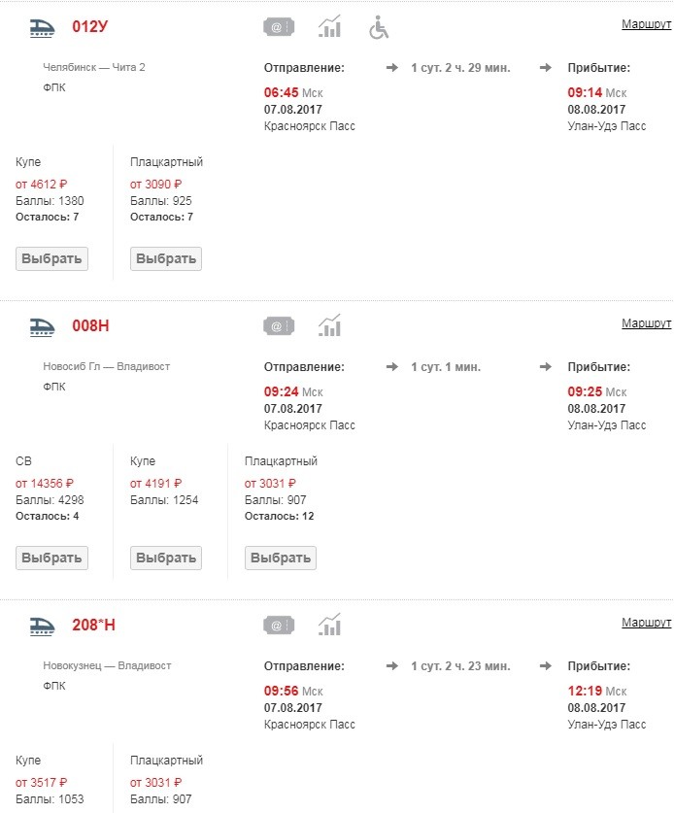674x813 pixels.
Task: Click the train icon beside 012У
Action: point(41,27)
